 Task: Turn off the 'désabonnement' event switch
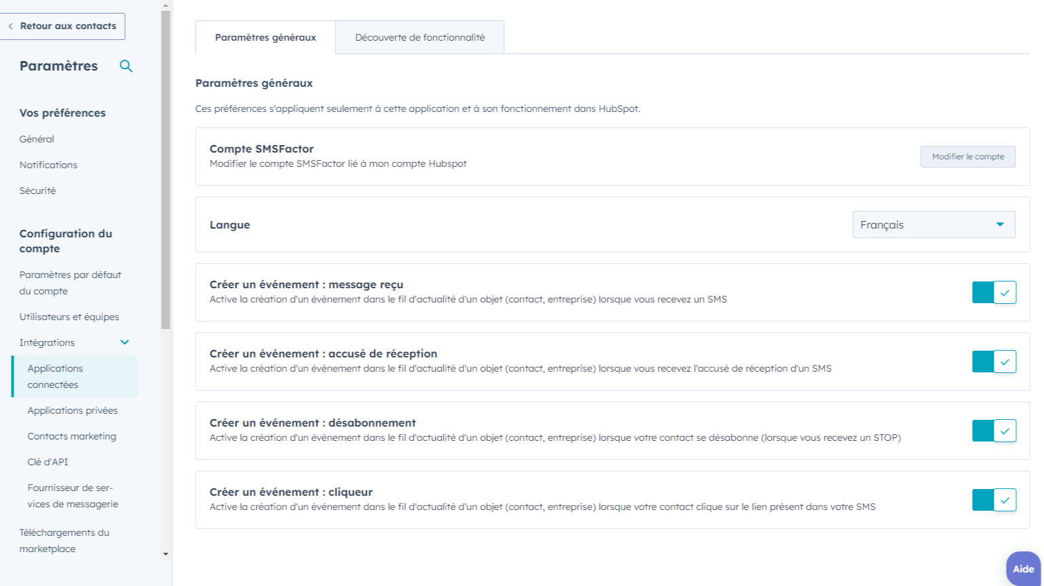pyautogui.click(x=994, y=431)
